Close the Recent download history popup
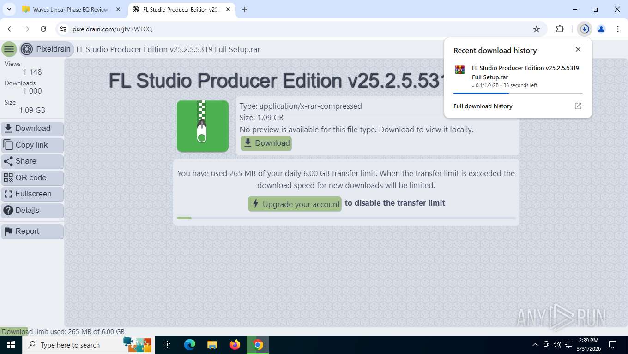 (578, 49)
